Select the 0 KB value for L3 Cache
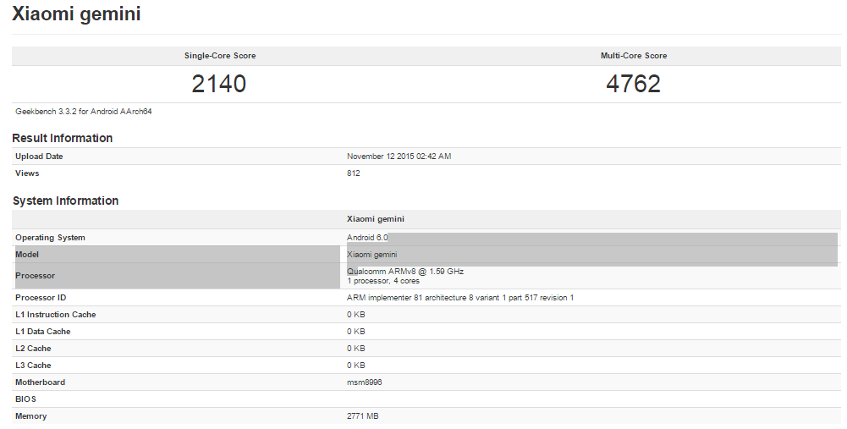This screenshot has height=429, width=847. click(356, 366)
